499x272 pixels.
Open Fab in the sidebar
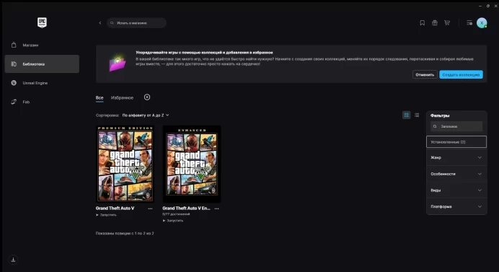(x=42, y=102)
